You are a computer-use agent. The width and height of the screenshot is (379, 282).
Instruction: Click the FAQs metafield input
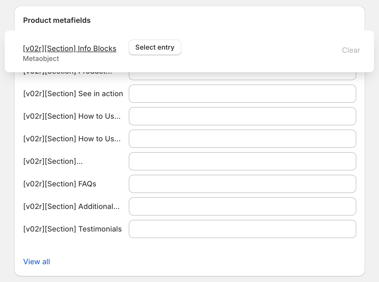pos(243,184)
